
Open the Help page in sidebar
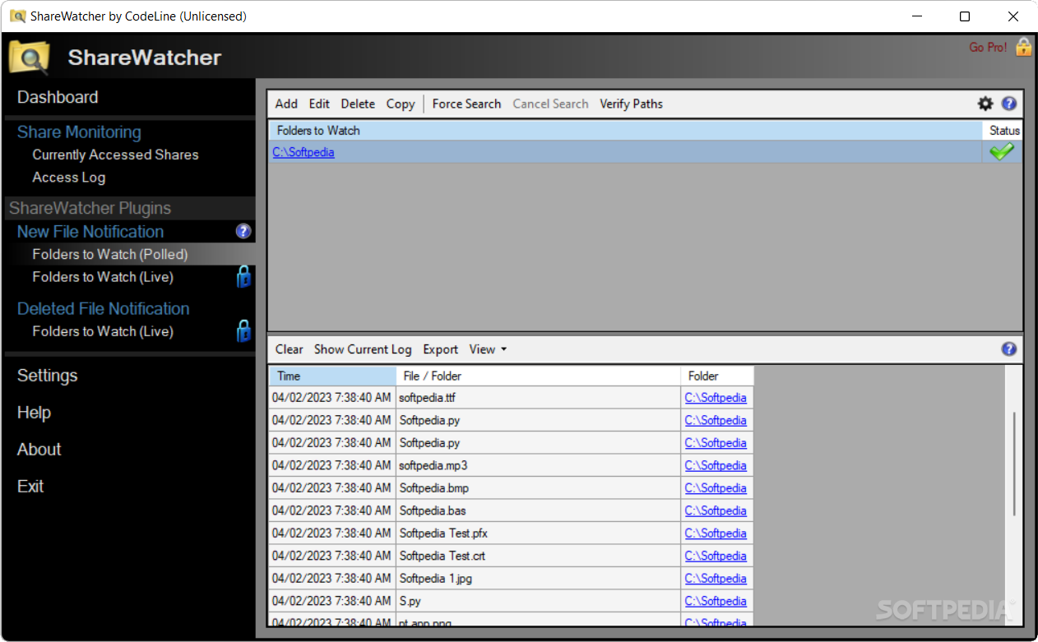[34, 413]
